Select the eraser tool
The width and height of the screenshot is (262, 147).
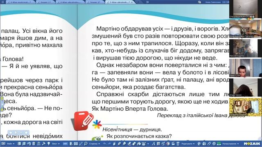point(134,143)
